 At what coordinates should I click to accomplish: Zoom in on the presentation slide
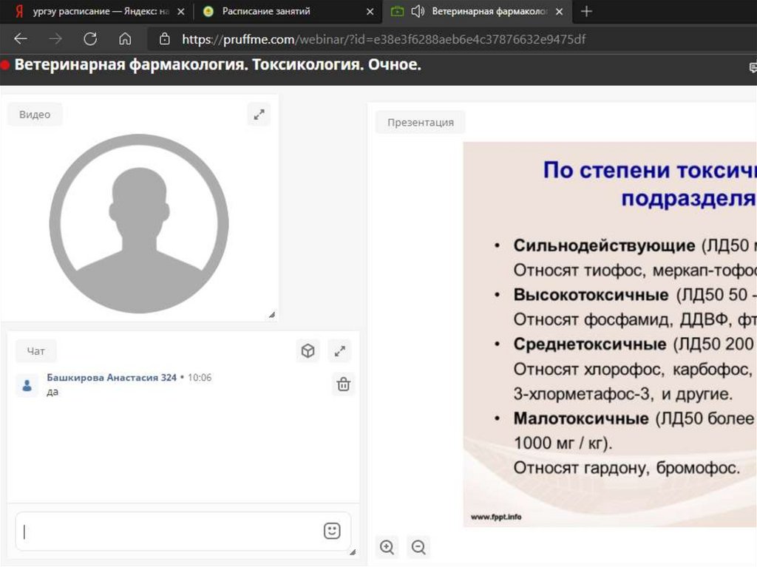[x=387, y=547]
